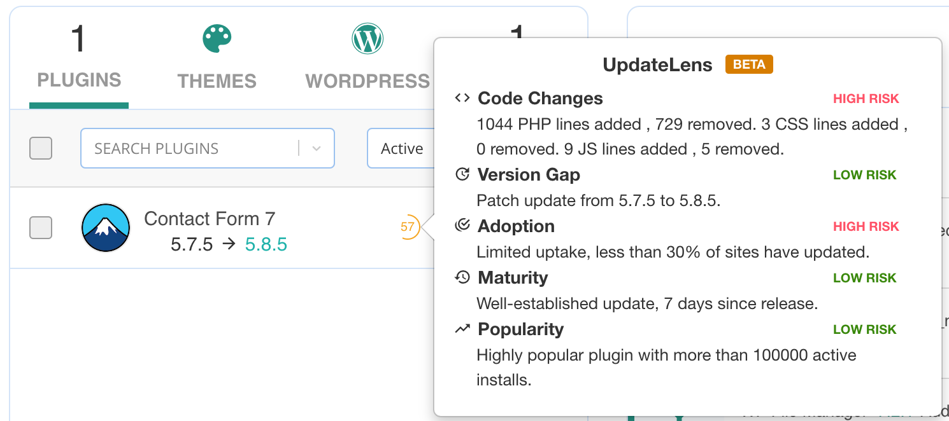The height and width of the screenshot is (421, 949).
Task: Toggle the select-all plugins checkbox
Action: [x=41, y=148]
